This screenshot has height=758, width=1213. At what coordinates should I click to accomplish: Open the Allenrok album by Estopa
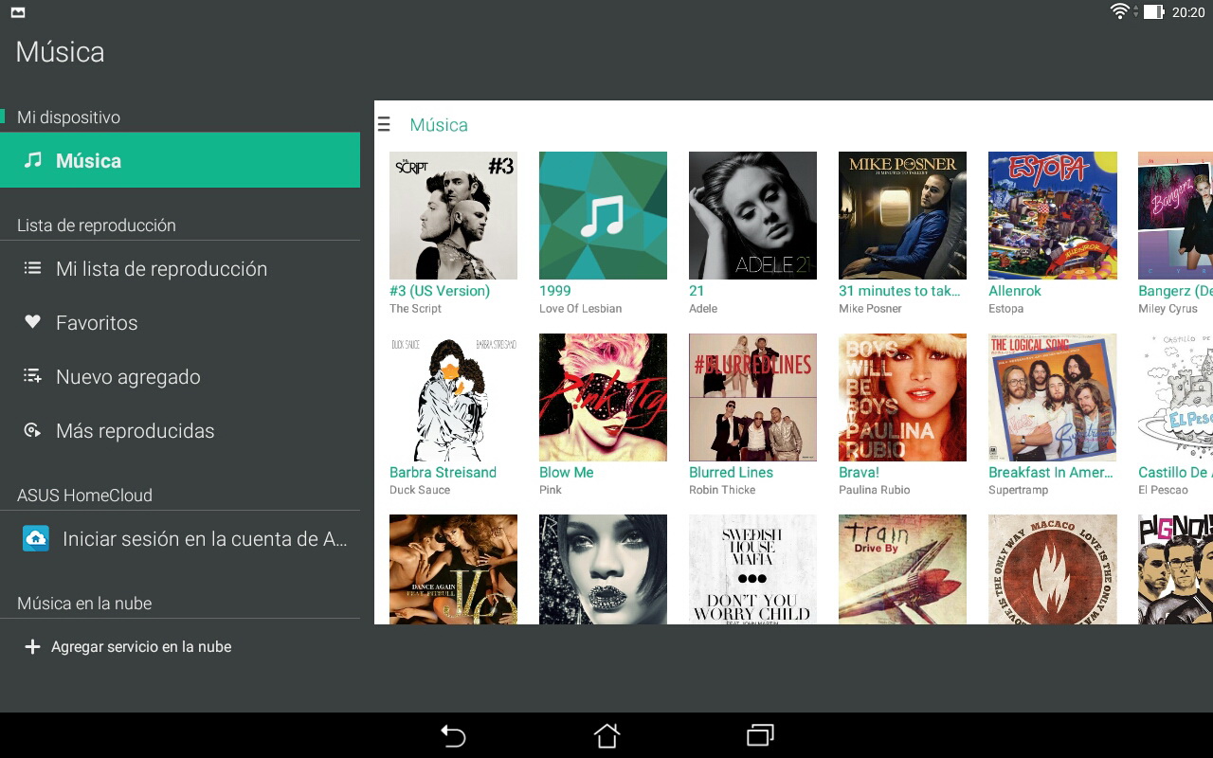tap(1052, 215)
